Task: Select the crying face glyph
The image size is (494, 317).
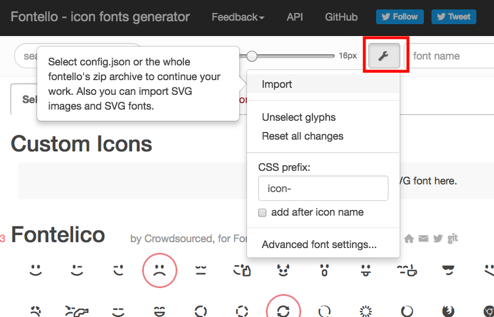Action: click(x=35, y=311)
